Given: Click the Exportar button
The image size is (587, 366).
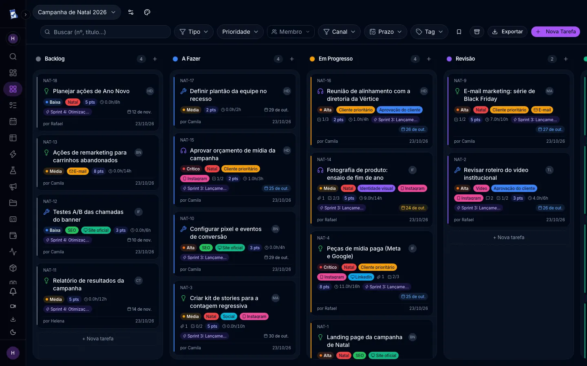Looking at the screenshot, I should pyautogui.click(x=508, y=32).
